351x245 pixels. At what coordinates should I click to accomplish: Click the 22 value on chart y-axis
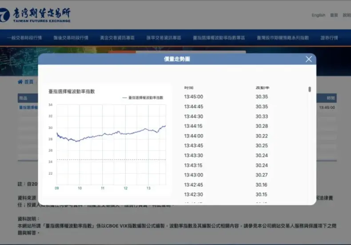click(51, 173)
